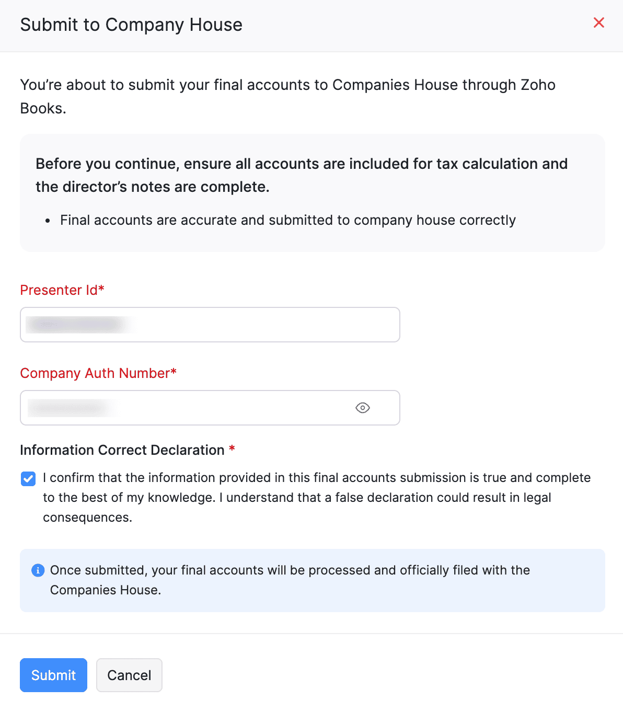
Task: Untick the information correct declaration checkbox
Action: point(28,478)
